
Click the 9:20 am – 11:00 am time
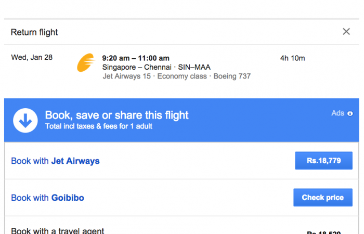coord(136,58)
